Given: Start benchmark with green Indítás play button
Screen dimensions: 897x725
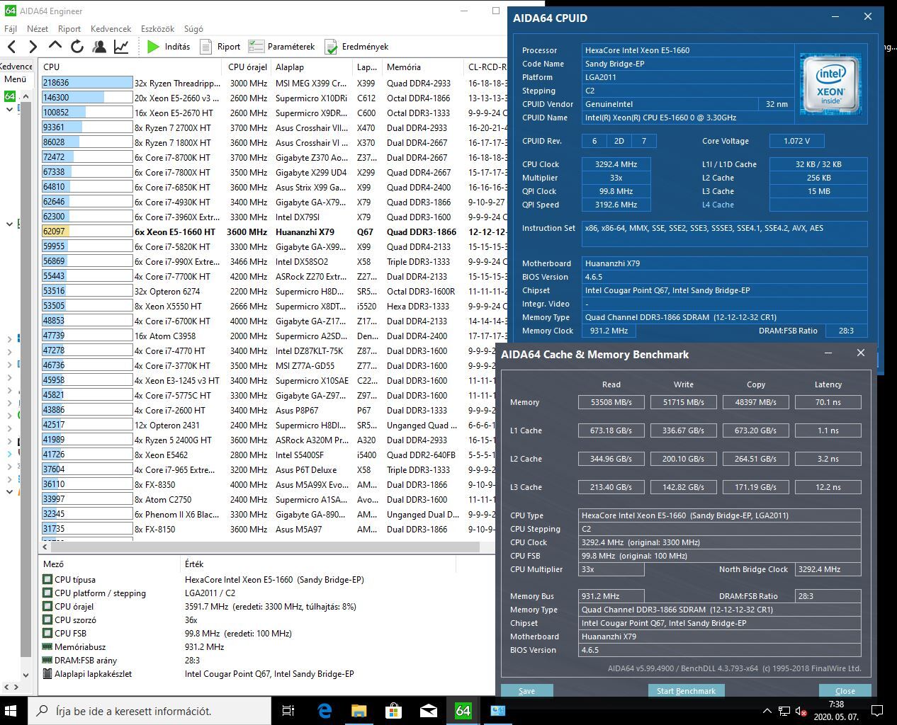Looking at the screenshot, I should pyautogui.click(x=169, y=47).
